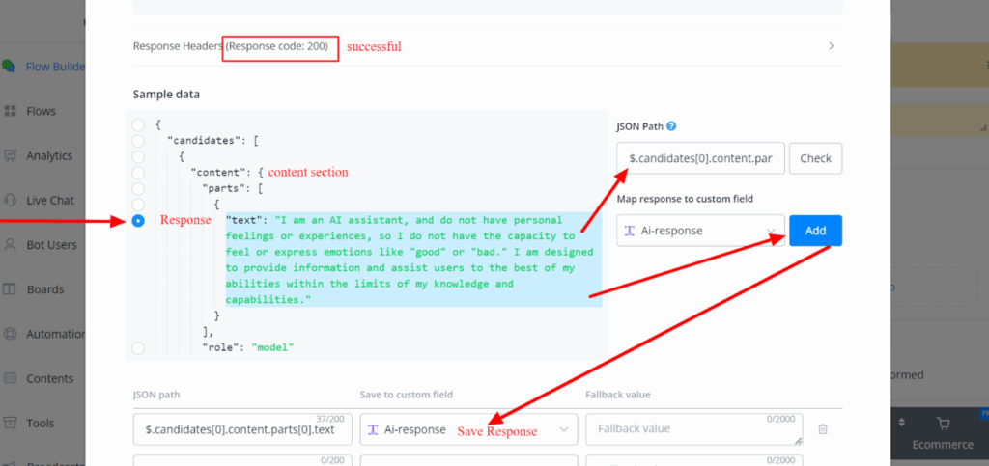
Task: Delete the mapping row with trash icon
Action: [x=822, y=429]
